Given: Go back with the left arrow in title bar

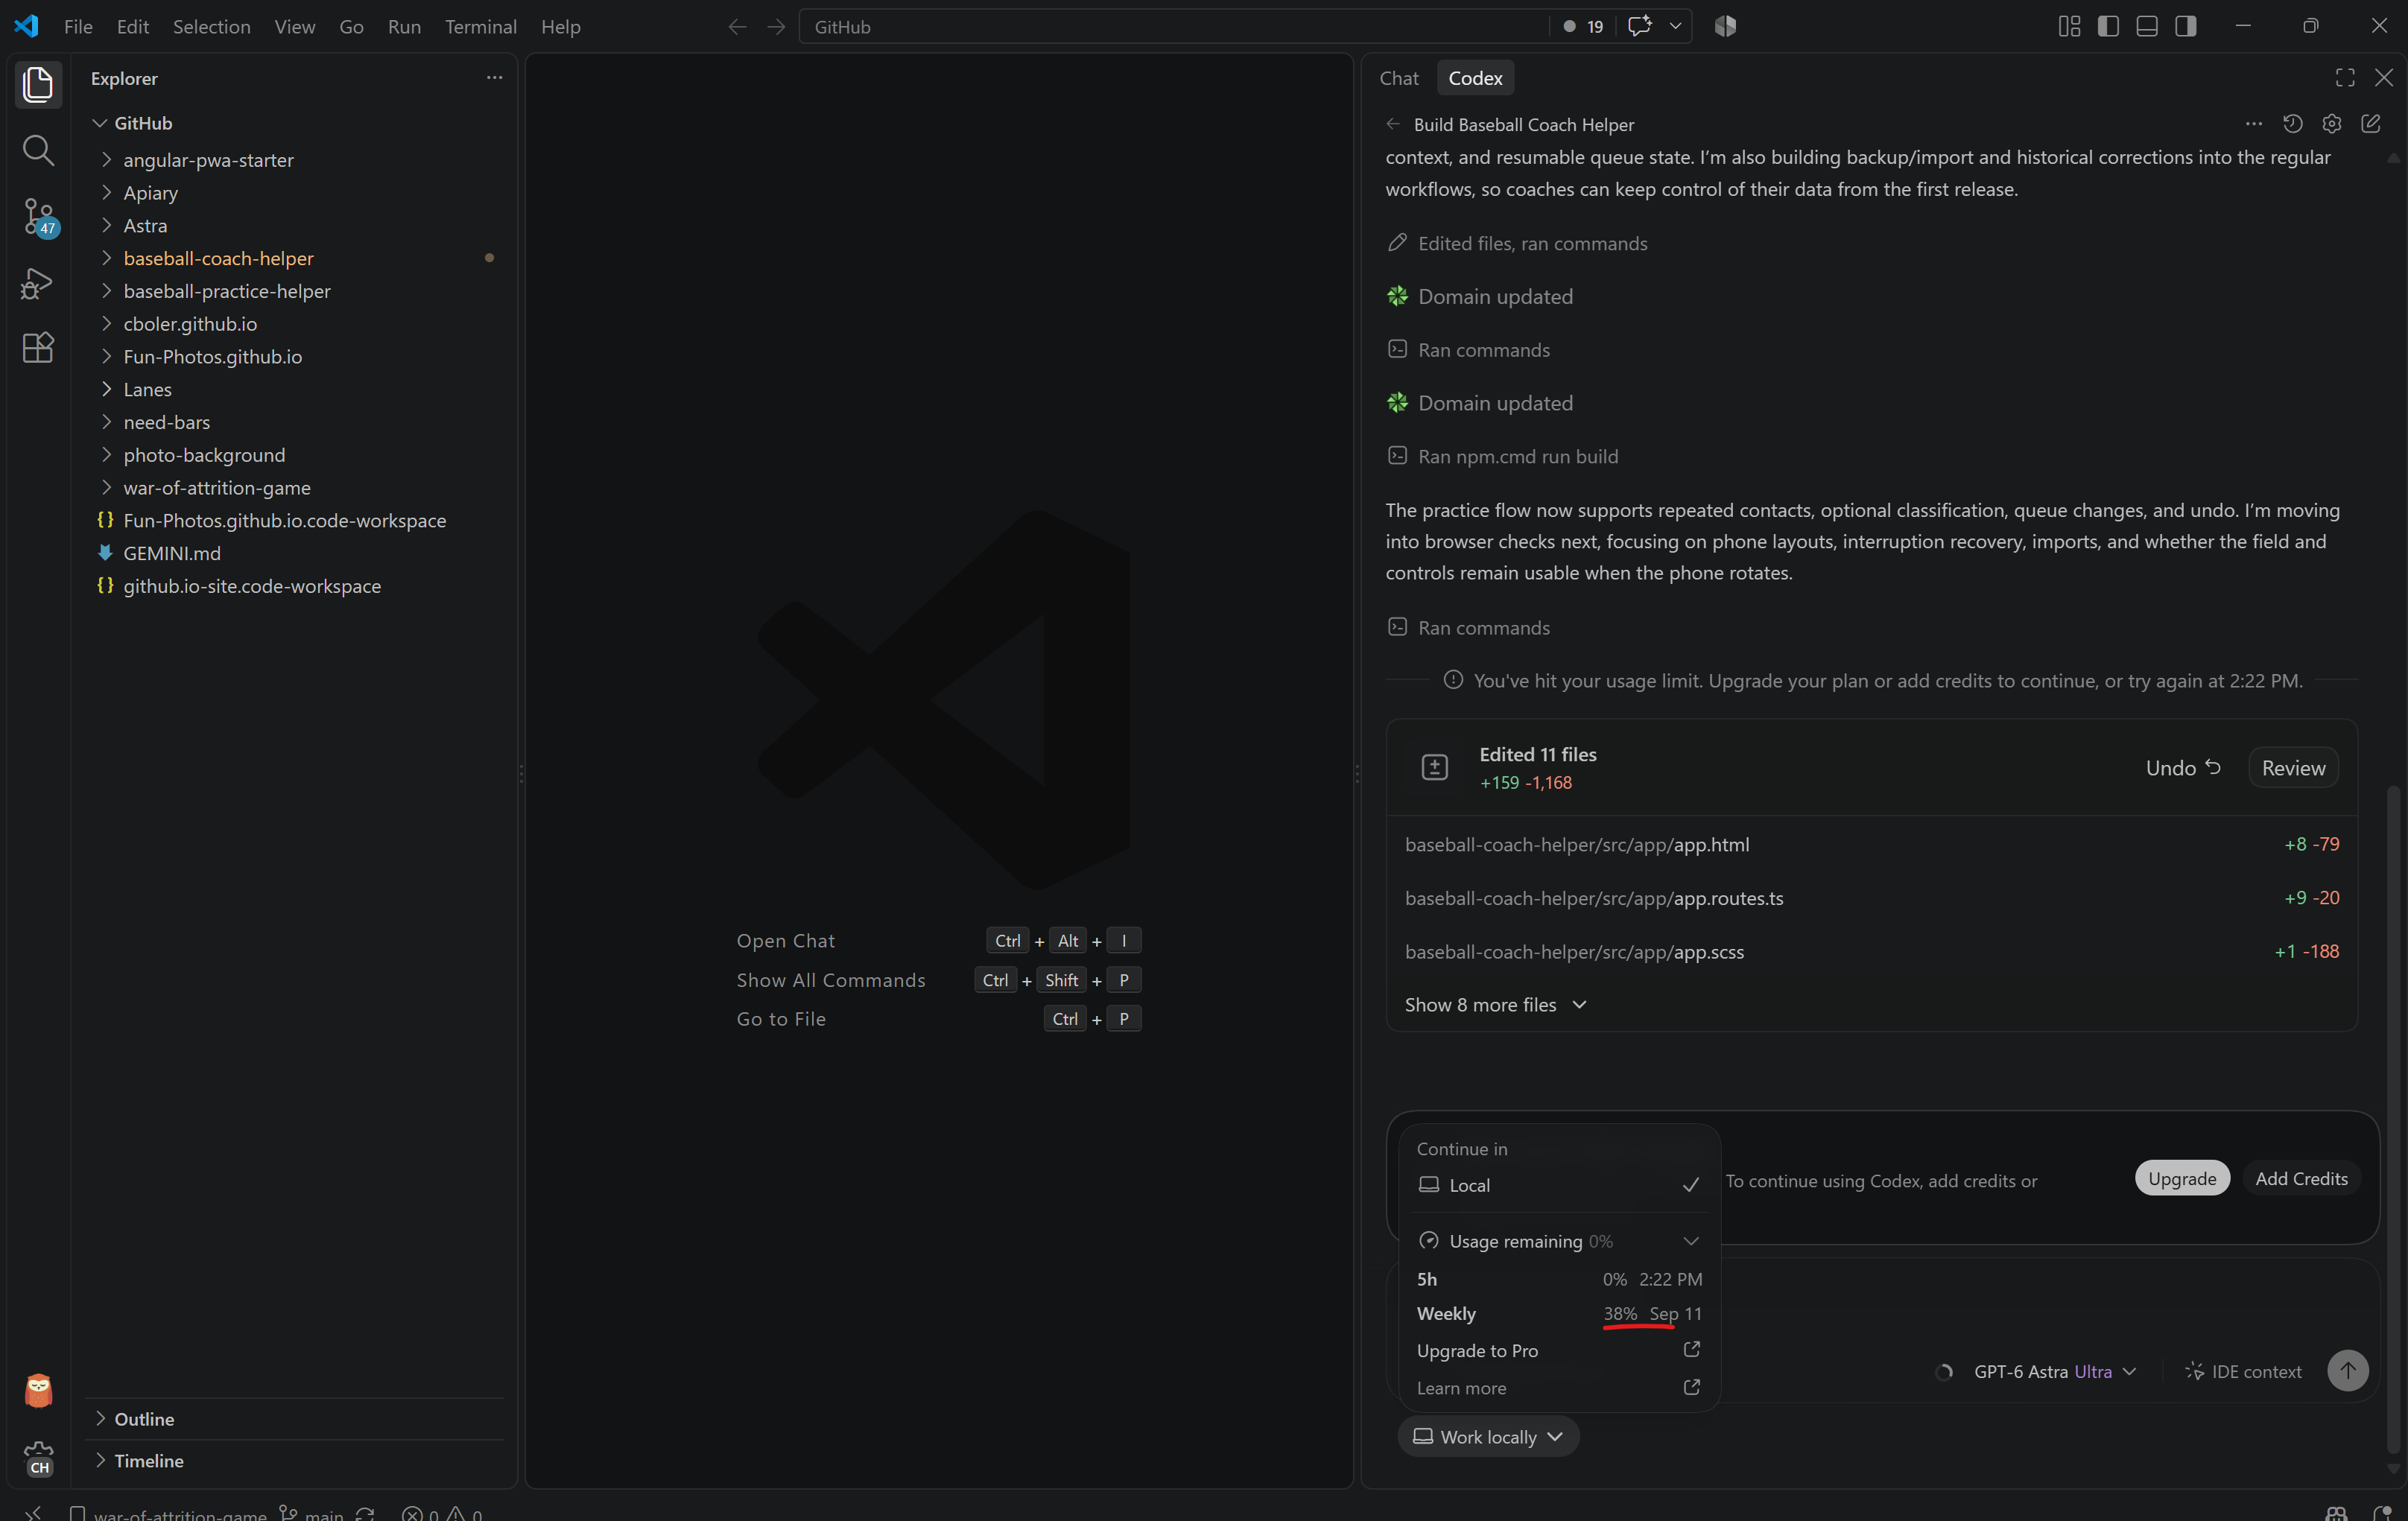Looking at the screenshot, I should pyautogui.click(x=737, y=27).
